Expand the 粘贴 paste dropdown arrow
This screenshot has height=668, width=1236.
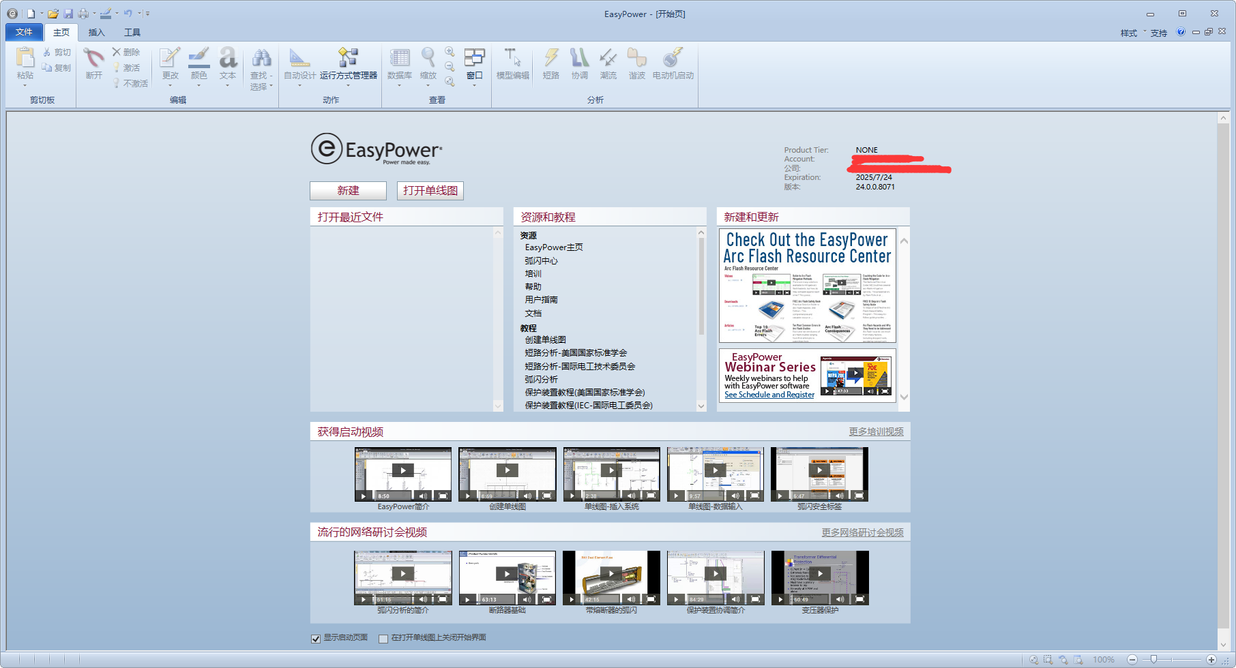(x=25, y=85)
